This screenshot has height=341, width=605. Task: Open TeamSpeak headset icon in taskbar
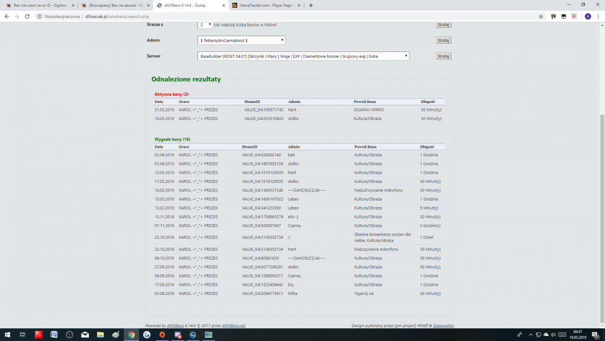pos(193,335)
